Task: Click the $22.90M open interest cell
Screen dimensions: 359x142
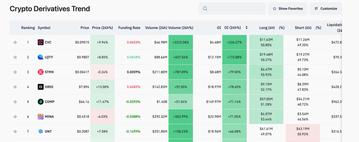Action: point(214,117)
